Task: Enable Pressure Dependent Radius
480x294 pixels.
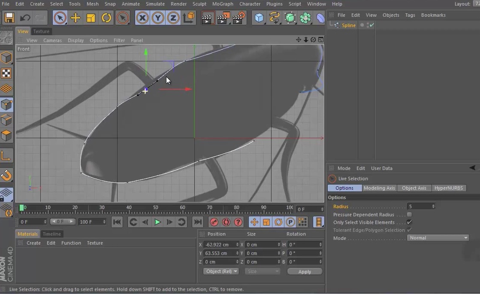Action: (409, 214)
